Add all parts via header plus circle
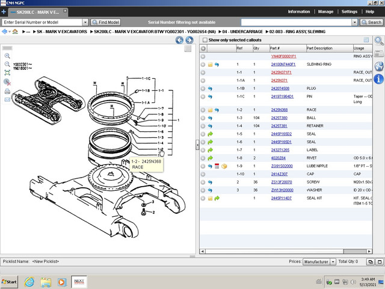 [x=203, y=48]
